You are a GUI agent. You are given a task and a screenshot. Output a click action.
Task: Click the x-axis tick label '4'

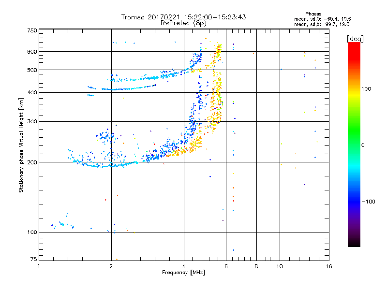tap(184, 266)
